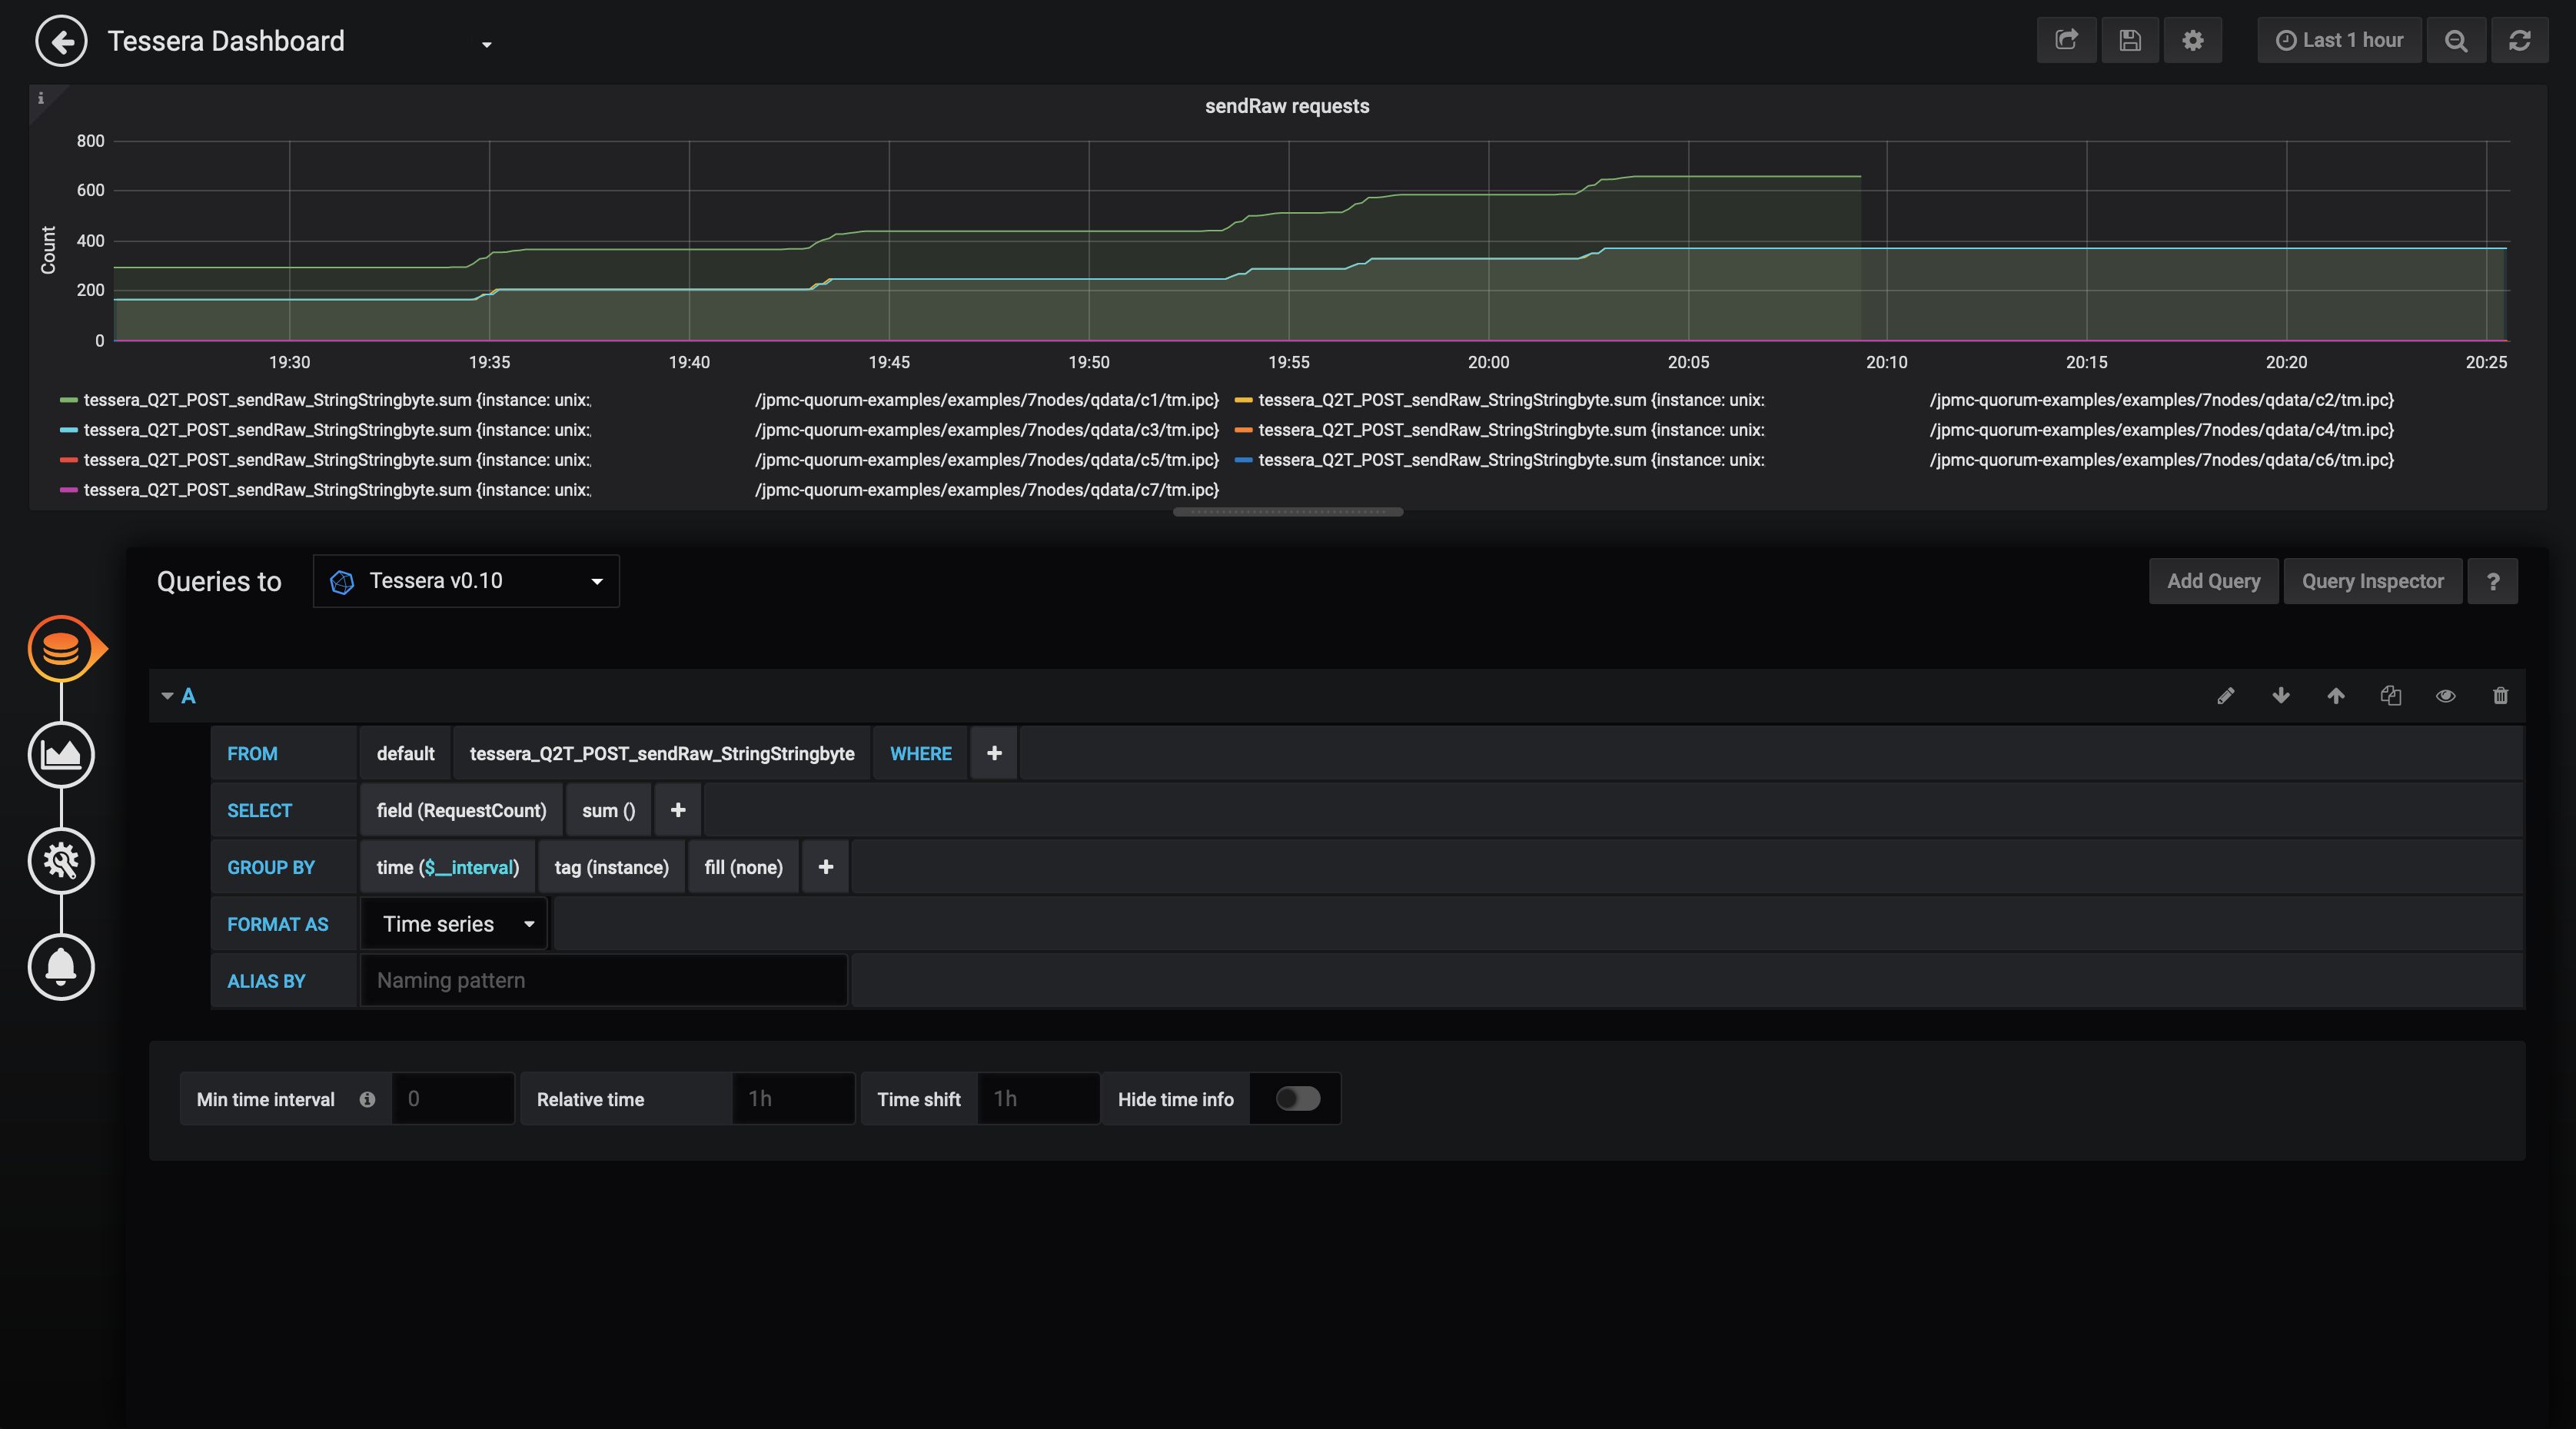This screenshot has height=1429, width=2576.
Task: Add SELECT function with plus button
Action: [x=678, y=811]
